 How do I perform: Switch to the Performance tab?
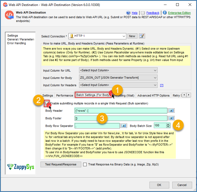(x=65, y=95)
